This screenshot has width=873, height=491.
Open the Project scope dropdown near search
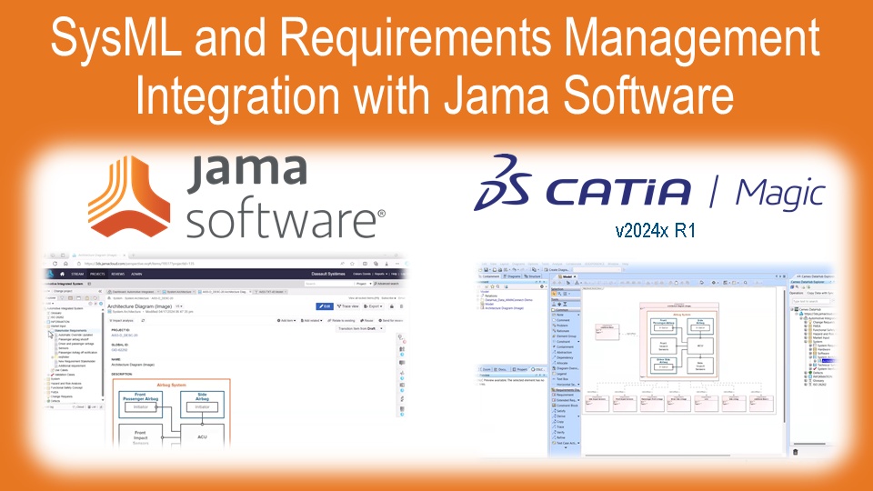tap(363, 284)
